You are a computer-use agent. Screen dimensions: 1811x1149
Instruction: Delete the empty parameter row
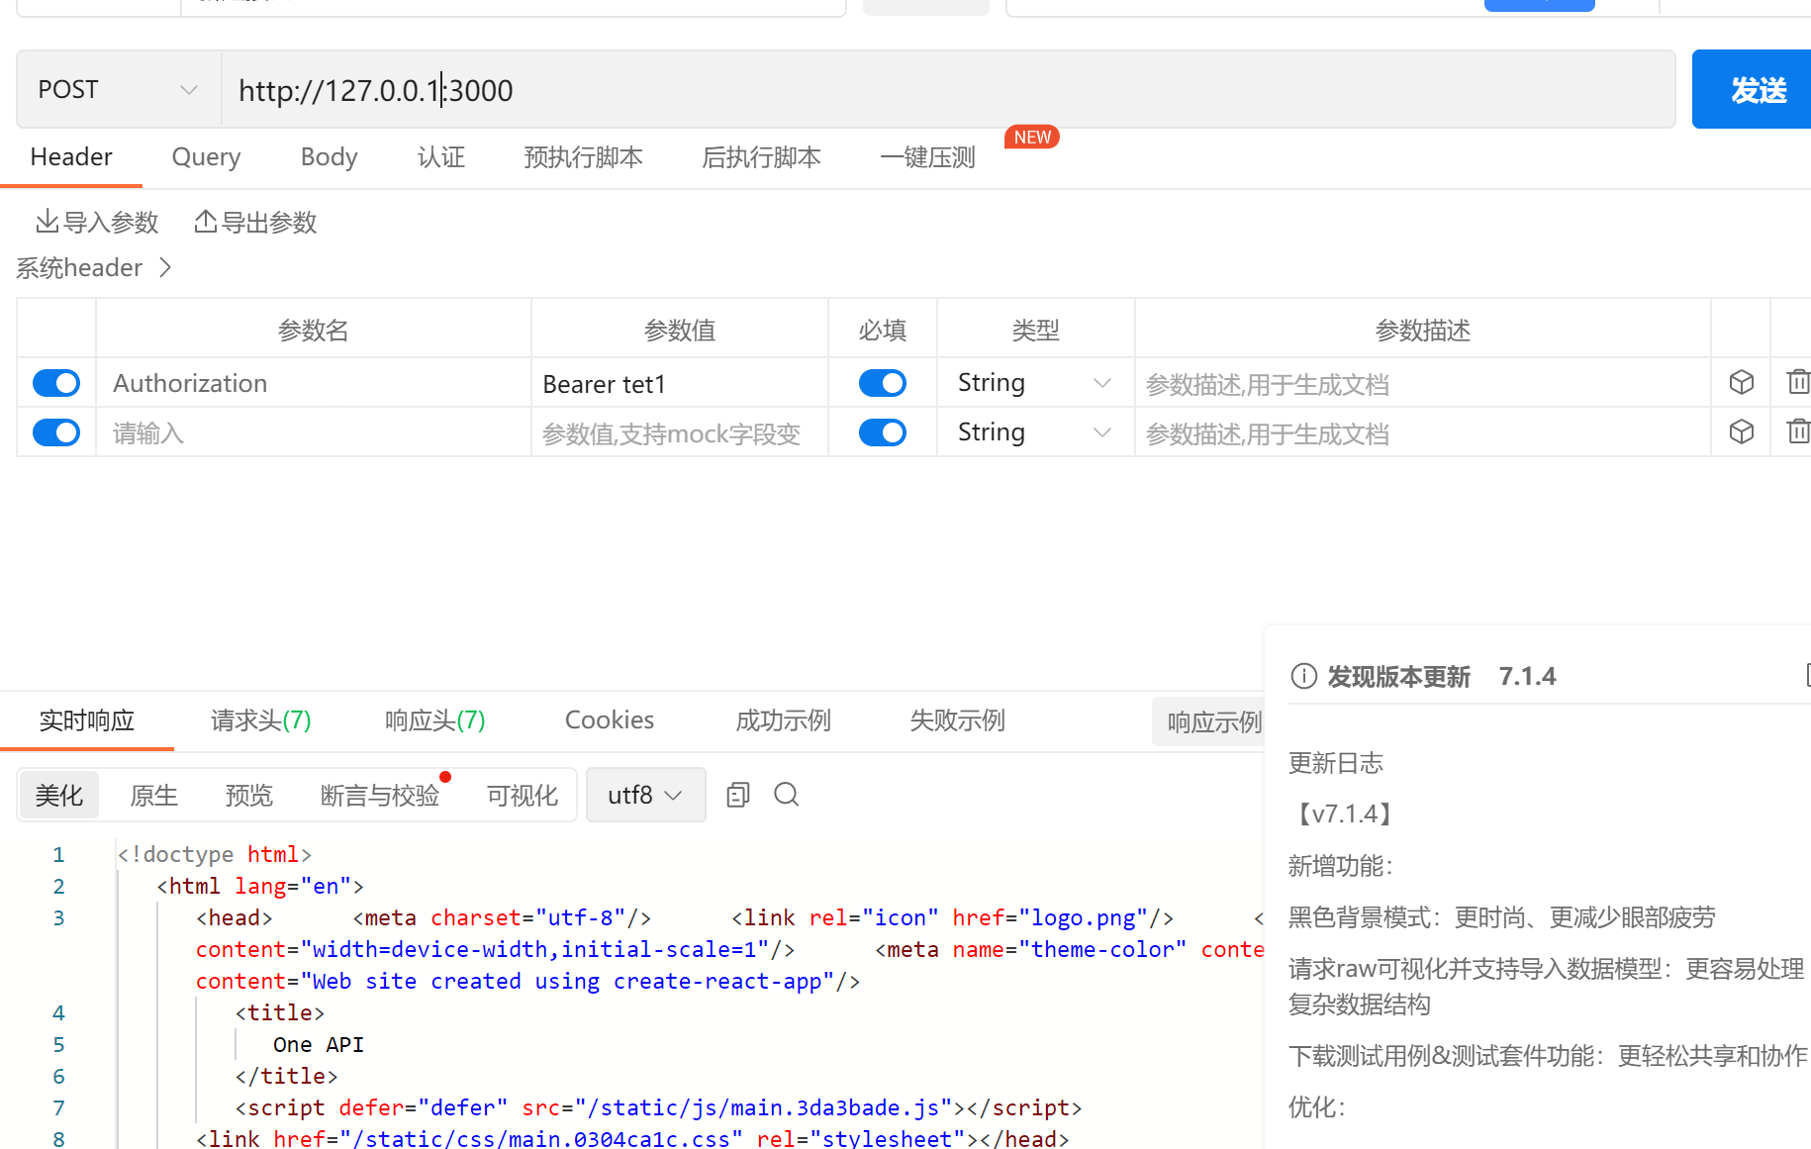click(1798, 431)
